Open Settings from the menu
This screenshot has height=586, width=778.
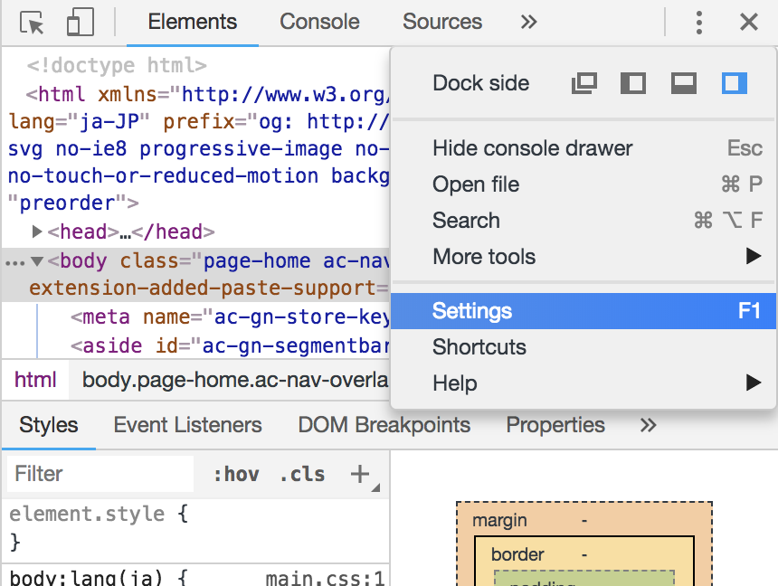click(583, 311)
